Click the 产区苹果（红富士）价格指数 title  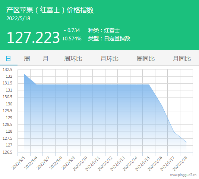coord(50,10)
